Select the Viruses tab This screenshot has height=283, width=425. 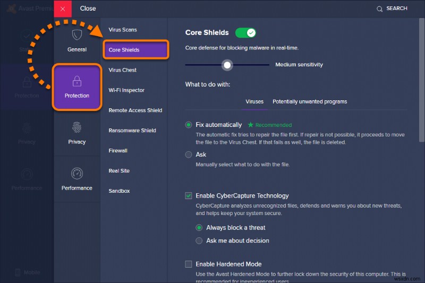point(254,101)
